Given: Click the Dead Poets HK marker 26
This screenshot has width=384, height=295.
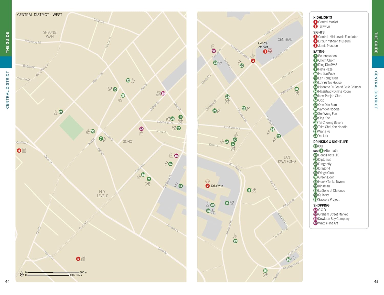Looking at the screenshot, I should 61,112.
